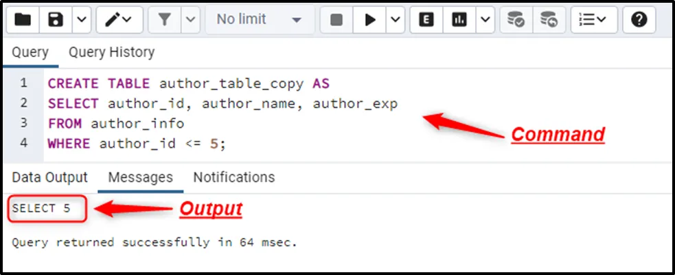Run the query with the Execute play button

pos(370,20)
